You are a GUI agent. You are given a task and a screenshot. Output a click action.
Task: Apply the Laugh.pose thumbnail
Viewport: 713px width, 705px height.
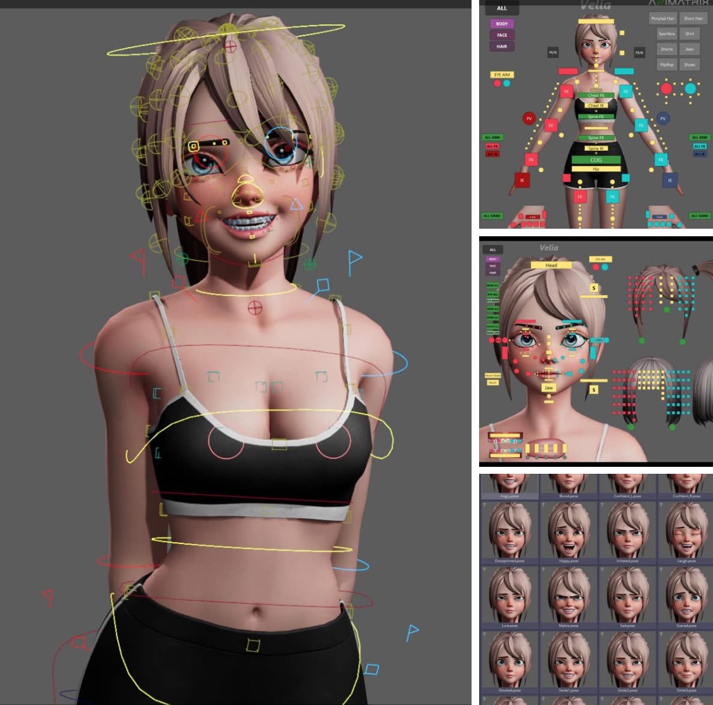[x=686, y=533]
